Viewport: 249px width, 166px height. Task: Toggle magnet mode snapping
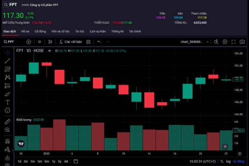pyautogui.click(x=7, y=141)
